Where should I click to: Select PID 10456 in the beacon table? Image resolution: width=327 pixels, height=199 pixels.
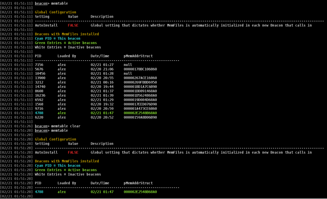tap(40, 73)
